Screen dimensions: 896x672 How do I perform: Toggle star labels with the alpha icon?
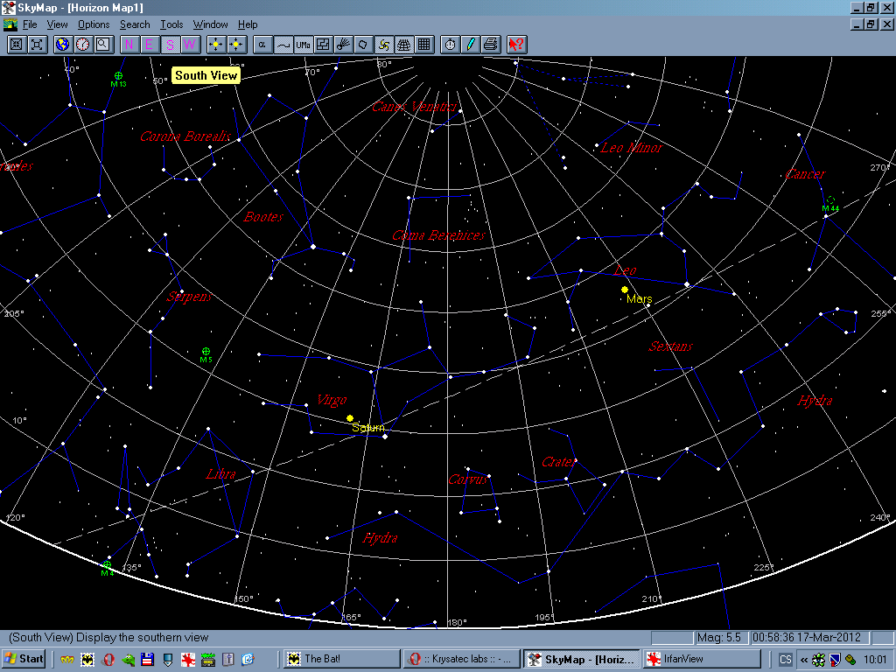(262, 45)
